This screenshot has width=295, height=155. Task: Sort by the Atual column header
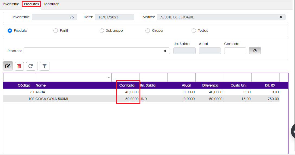click(x=186, y=85)
